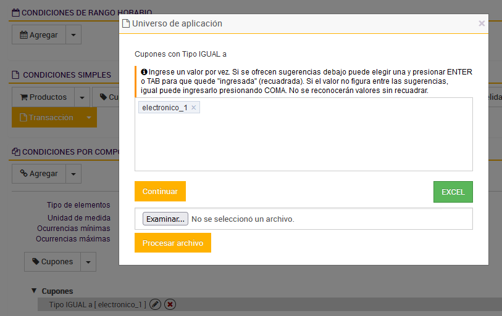This screenshot has width=502, height=316.
Task: Open dropdown arrow next to Cupones button
Action: point(88,262)
